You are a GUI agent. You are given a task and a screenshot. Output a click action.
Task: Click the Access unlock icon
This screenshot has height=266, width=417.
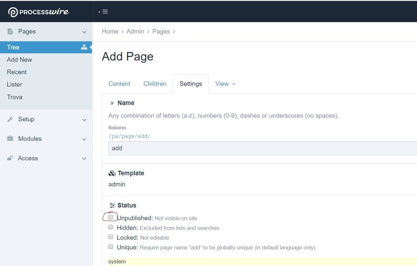[x=10, y=158]
